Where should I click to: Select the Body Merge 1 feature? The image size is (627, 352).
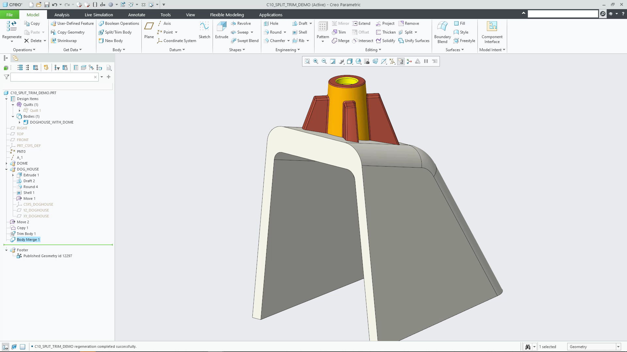coord(29,240)
